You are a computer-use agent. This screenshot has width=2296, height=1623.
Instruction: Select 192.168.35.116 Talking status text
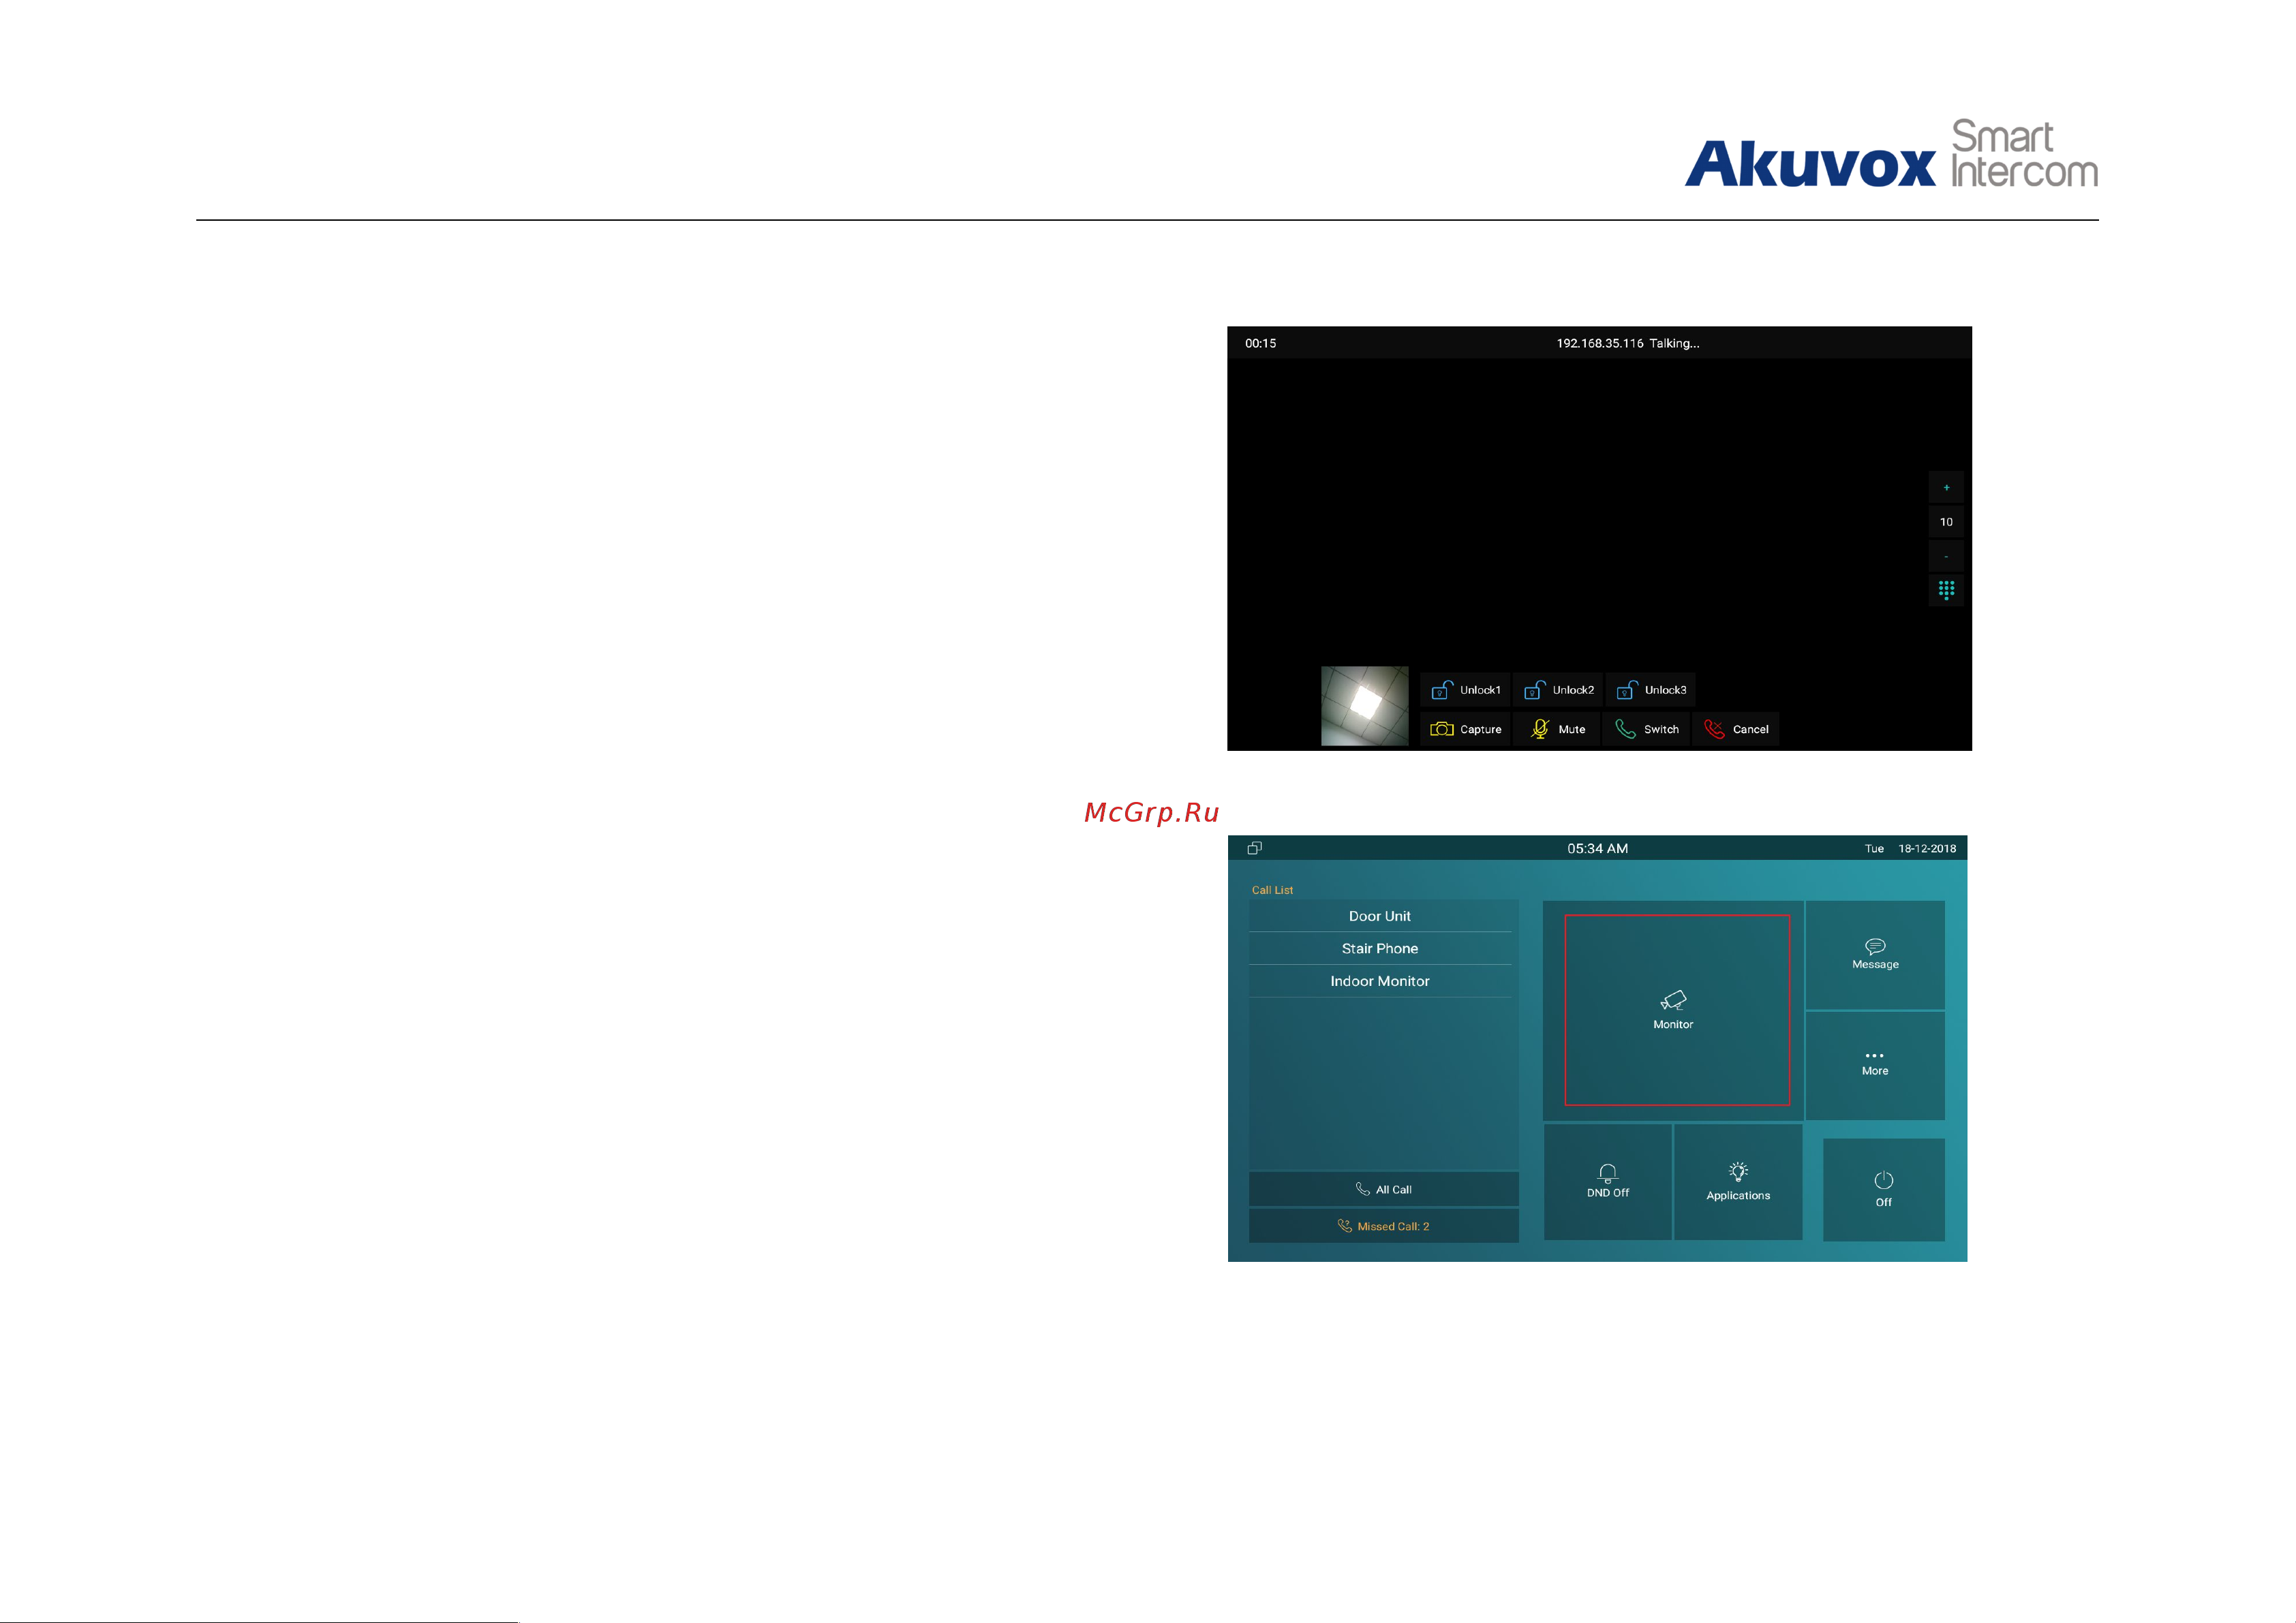(x=1628, y=343)
